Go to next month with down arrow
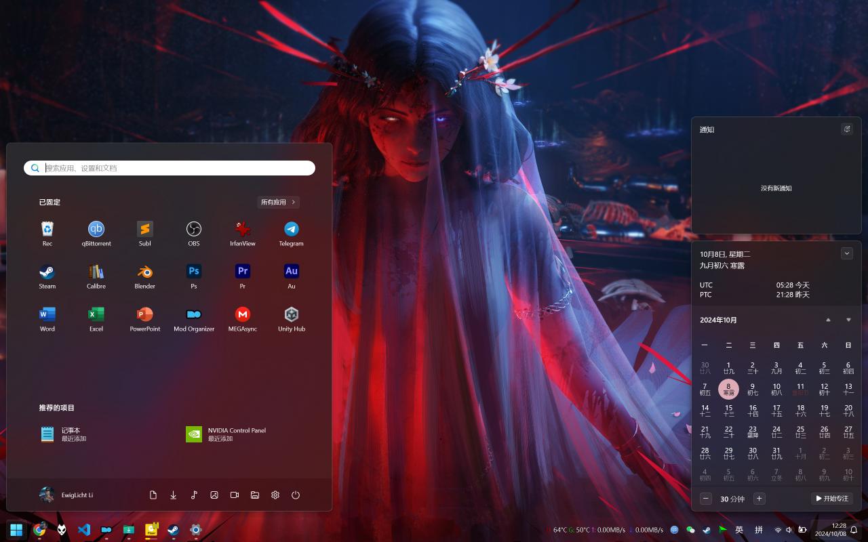This screenshot has height=542, width=868. click(x=848, y=320)
